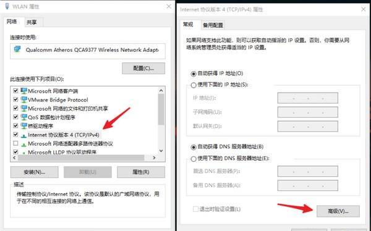Select the 多路传送器协议 item icon
This screenshot has width=371, height=231.
[x=23, y=145]
